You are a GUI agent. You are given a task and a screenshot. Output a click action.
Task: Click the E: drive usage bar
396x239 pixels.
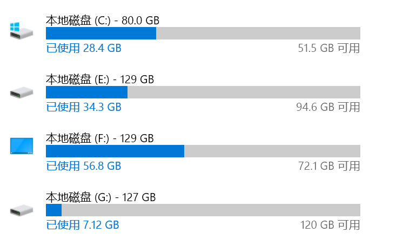point(203,92)
